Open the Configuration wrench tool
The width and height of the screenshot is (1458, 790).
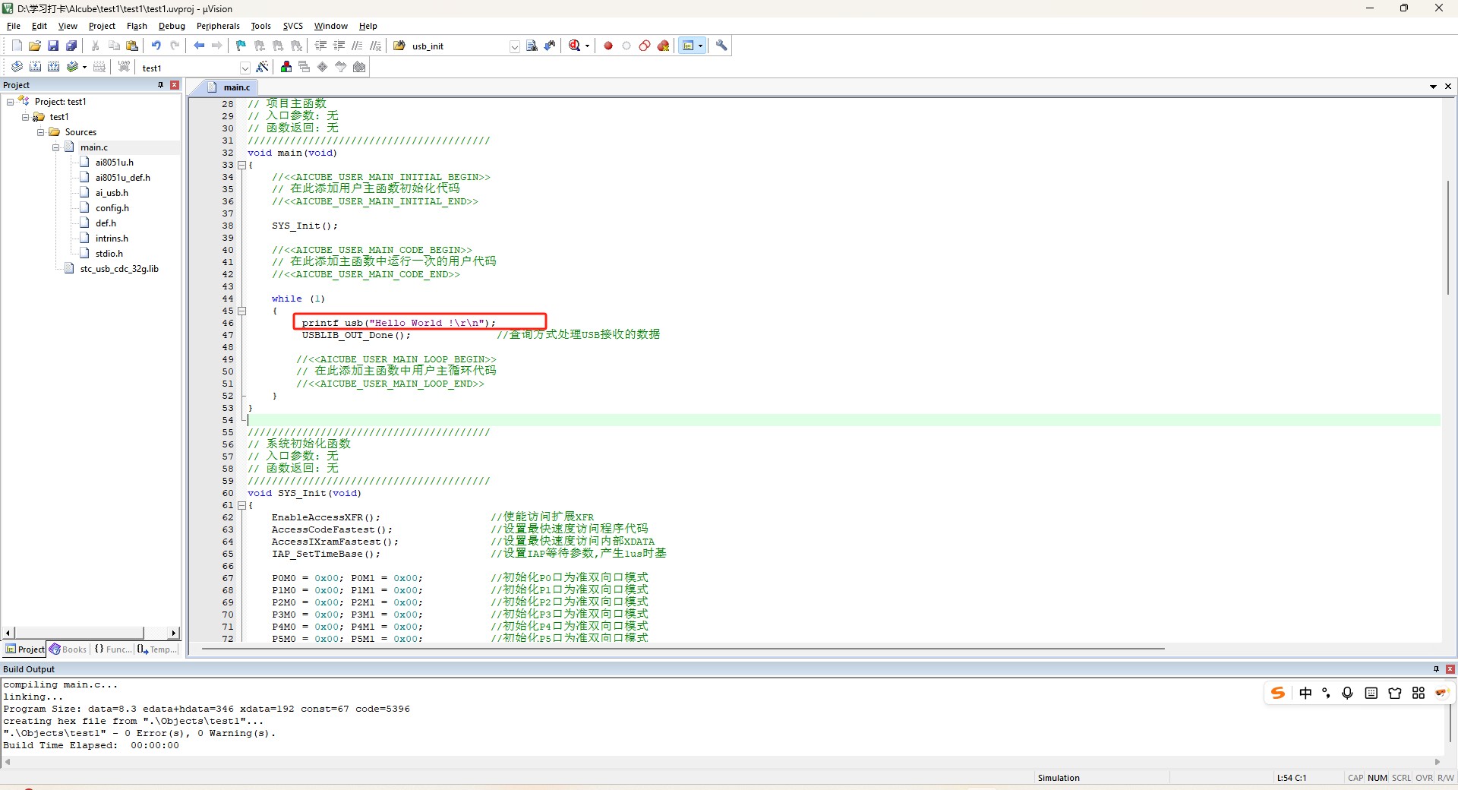pyautogui.click(x=721, y=46)
